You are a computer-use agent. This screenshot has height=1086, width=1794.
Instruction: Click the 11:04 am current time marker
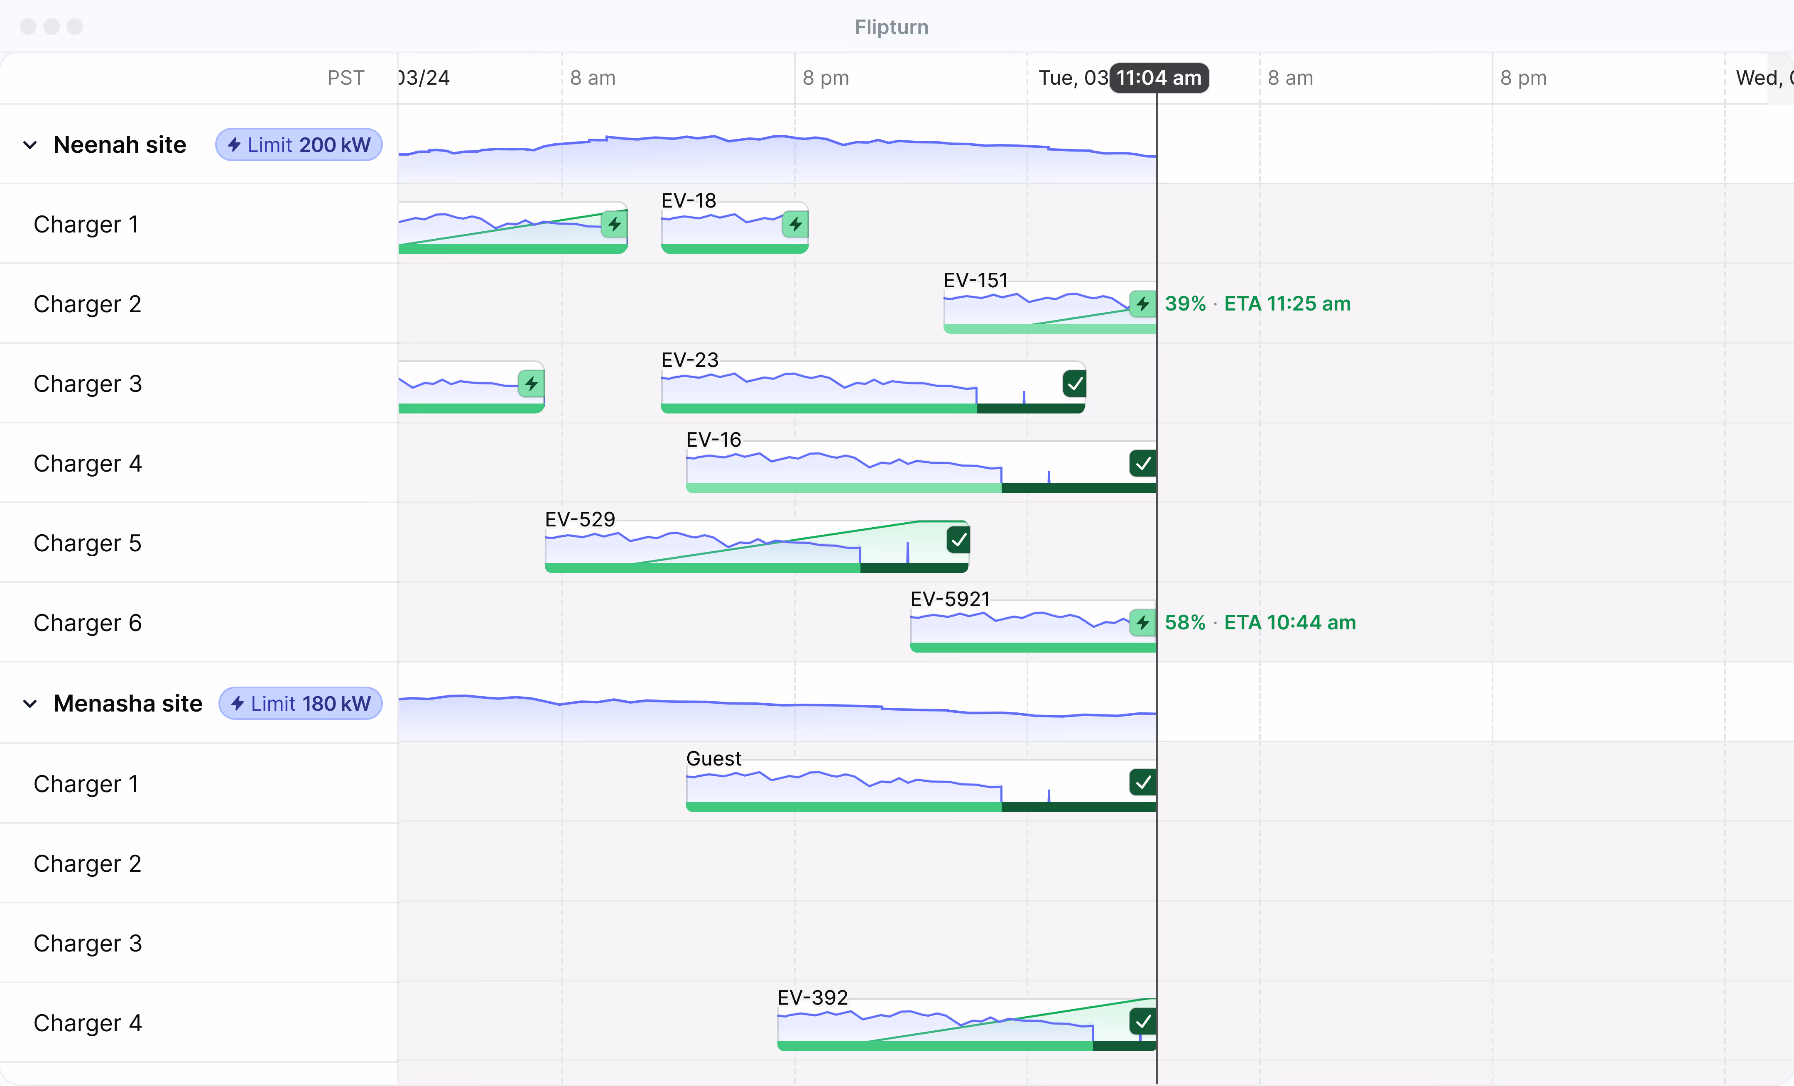1159,78
